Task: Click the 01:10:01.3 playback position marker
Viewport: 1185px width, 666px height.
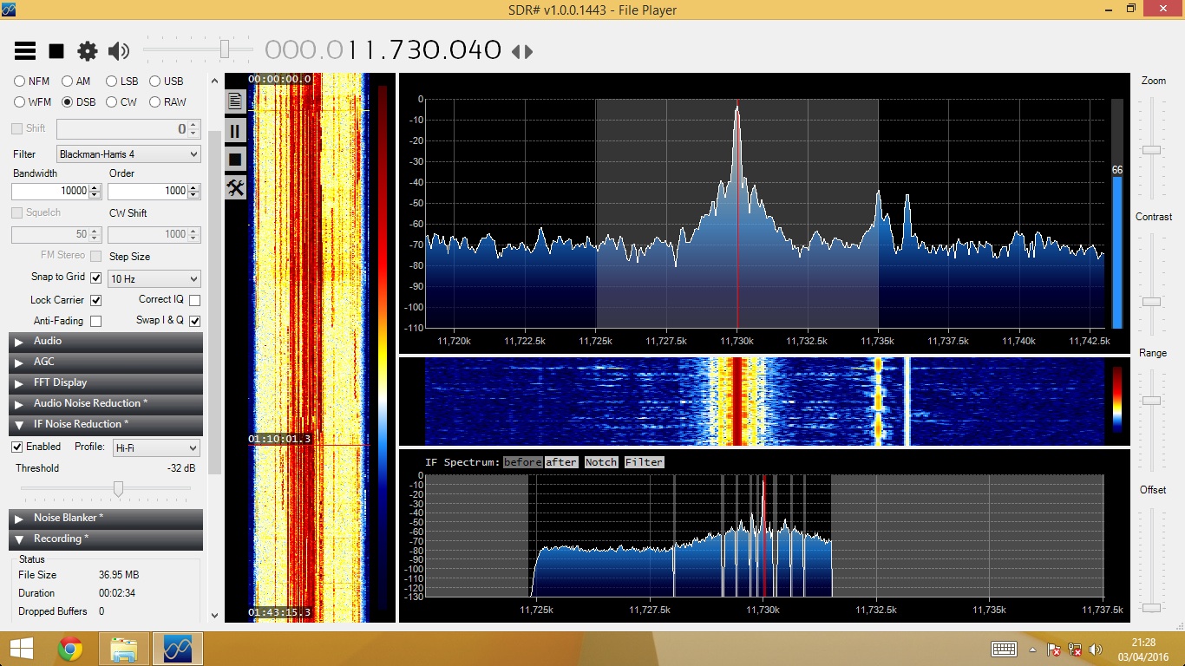Action: coord(279,439)
